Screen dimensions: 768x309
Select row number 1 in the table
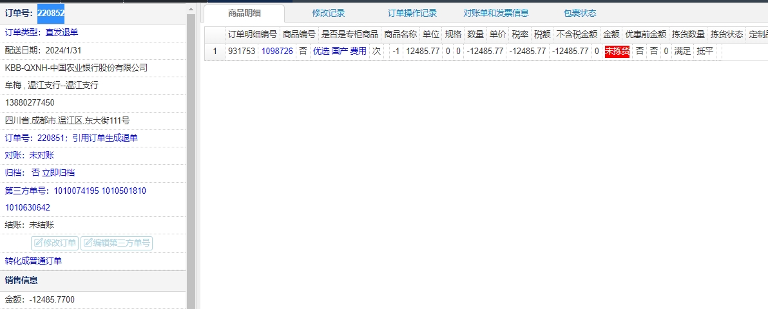point(215,51)
